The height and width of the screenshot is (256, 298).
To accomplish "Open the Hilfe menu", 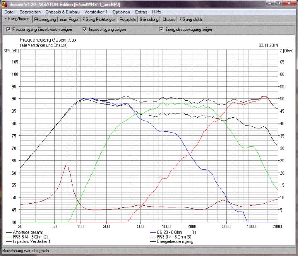I will click(x=156, y=12).
